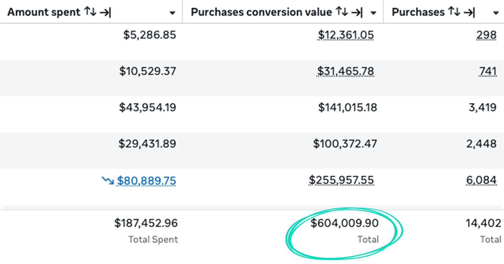Screen dimensions: 504x264
Task: Open the $12,361.05 conversion value link
Action: click(x=346, y=35)
